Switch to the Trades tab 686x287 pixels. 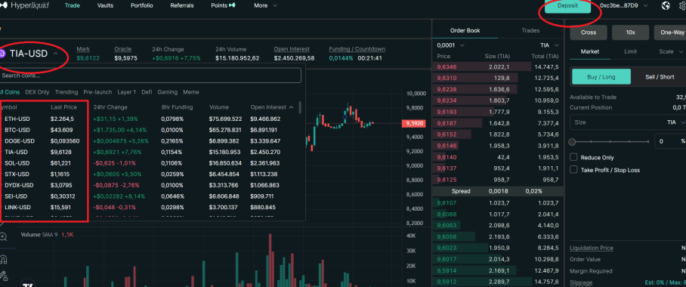[x=530, y=31]
